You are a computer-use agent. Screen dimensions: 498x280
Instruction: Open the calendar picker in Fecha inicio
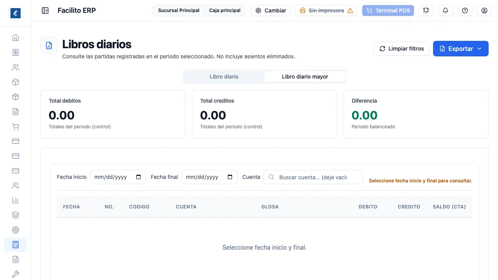(139, 177)
